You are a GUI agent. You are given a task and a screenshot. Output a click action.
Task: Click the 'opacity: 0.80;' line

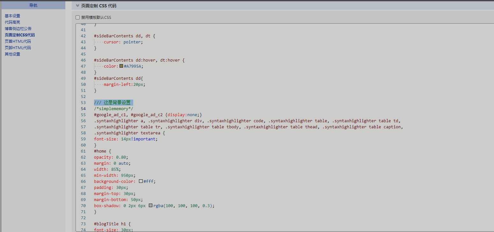tap(111, 157)
